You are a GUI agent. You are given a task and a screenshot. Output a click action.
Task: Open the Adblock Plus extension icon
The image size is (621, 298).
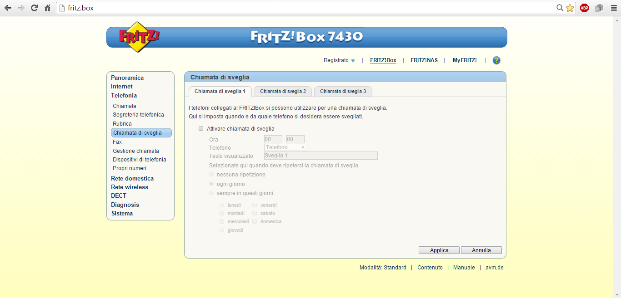click(584, 8)
